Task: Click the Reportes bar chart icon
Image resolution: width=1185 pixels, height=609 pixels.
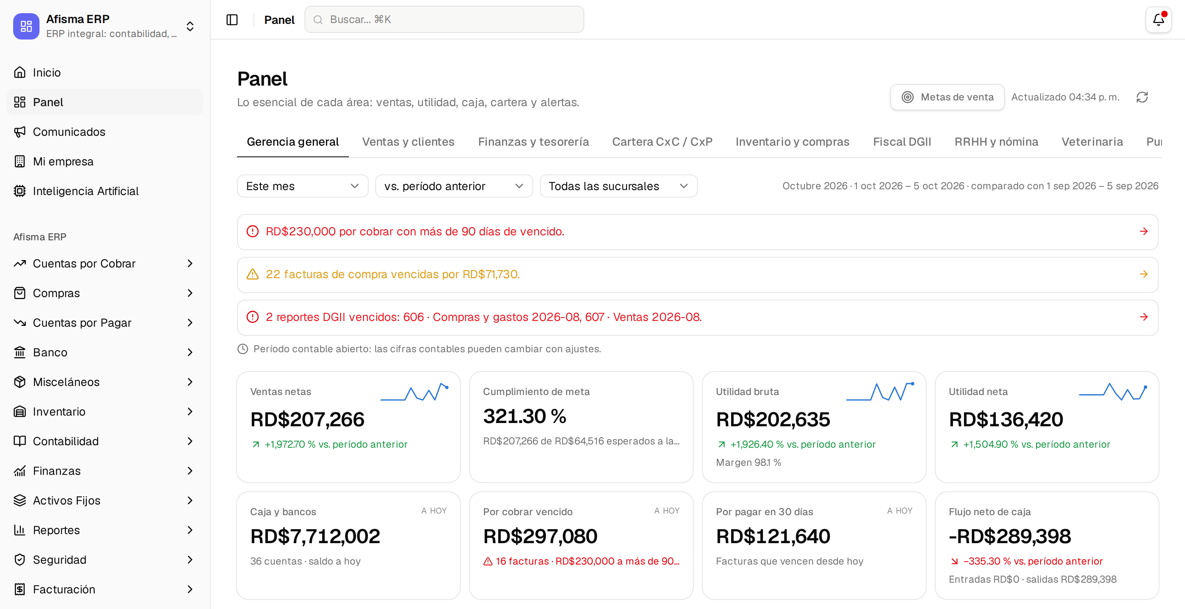Action: pyautogui.click(x=20, y=530)
